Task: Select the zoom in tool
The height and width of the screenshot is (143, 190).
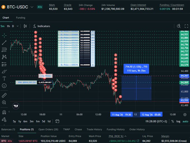Action: coord(4,103)
